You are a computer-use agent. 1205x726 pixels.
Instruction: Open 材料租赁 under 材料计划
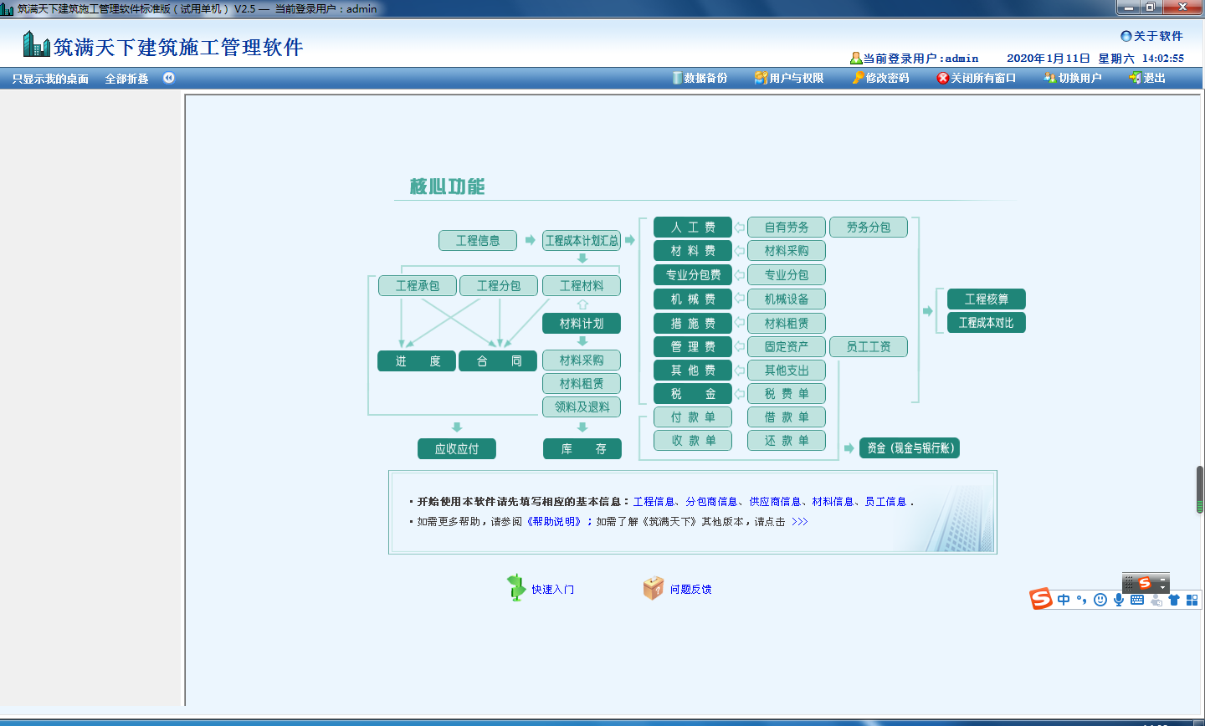(582, 384)
